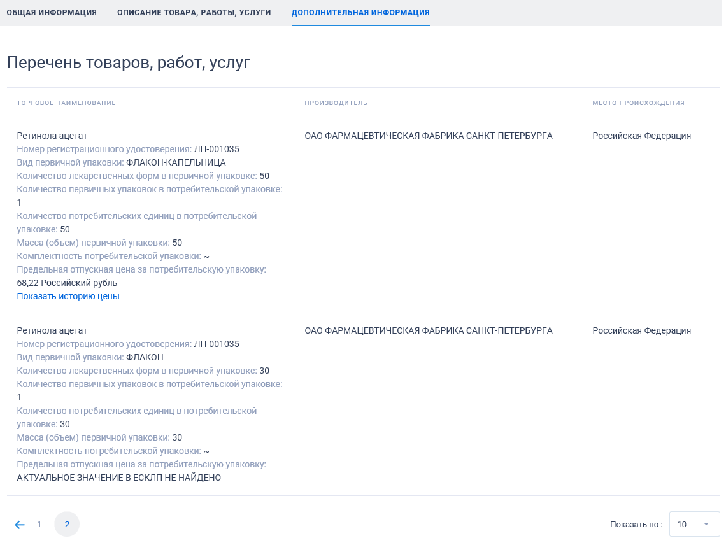The height and width of the screenshot is (545, 726).
Task: Click the Показать по label
Action: [x=636, y=525]
